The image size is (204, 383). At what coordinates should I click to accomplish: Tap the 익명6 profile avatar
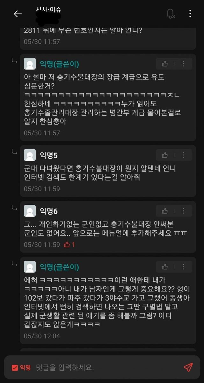point(30,211)
